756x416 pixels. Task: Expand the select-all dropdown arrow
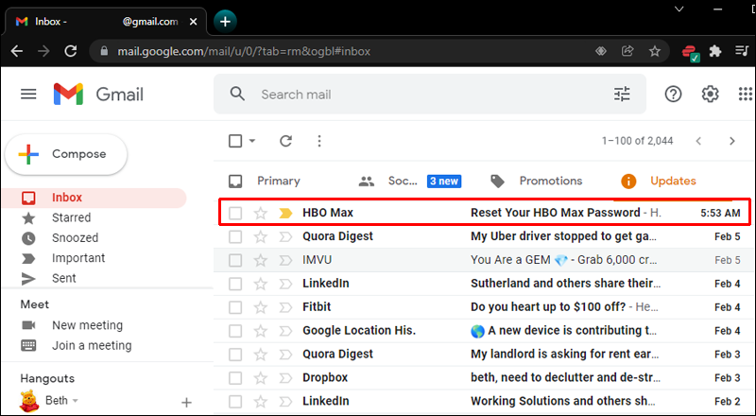[x=252, y=141]
